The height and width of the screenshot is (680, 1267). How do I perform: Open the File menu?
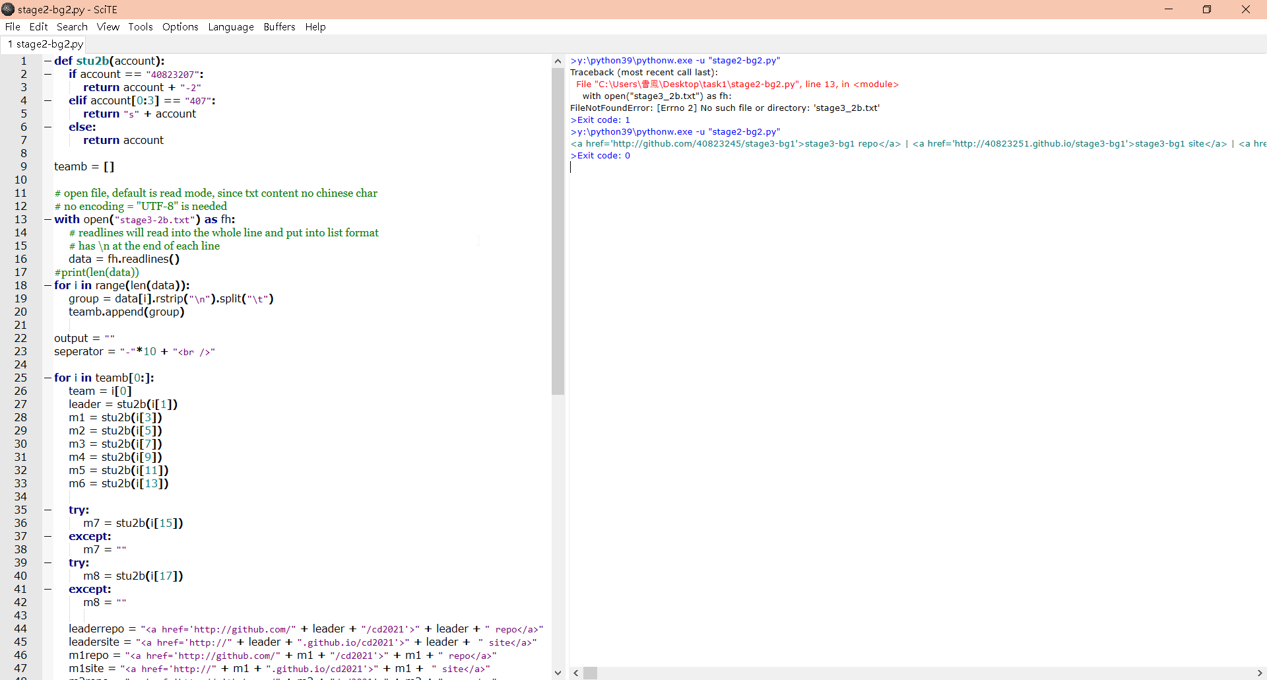pyautogui.click(x=13, y=27)
